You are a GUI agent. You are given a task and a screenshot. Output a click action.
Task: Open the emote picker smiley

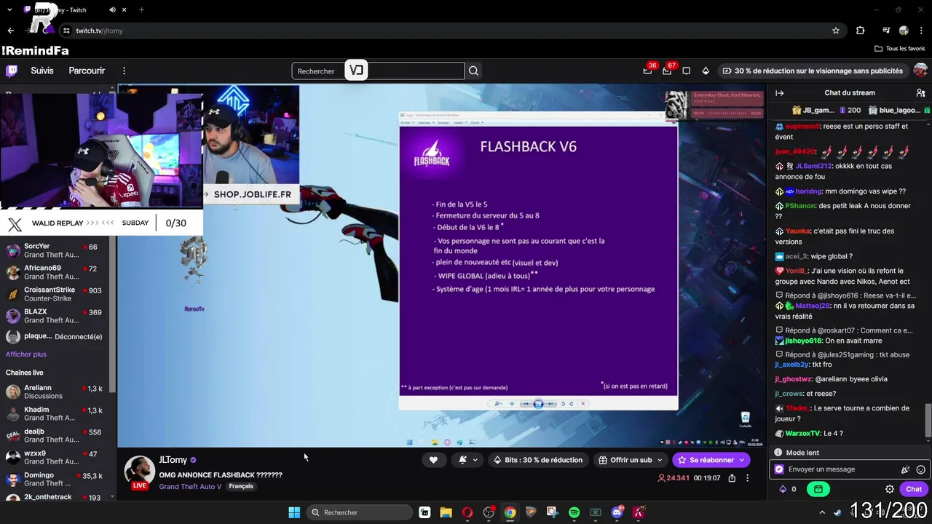(920, 469)
